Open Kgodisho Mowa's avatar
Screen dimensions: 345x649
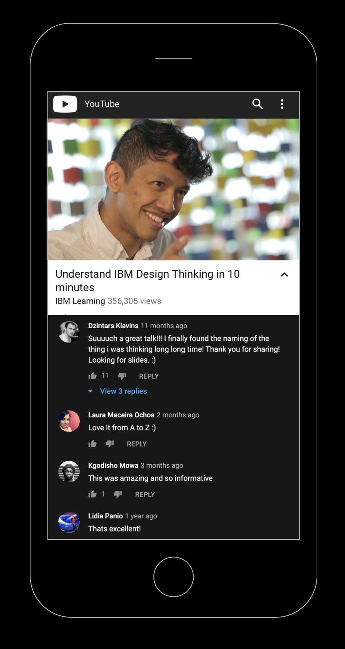69,471
